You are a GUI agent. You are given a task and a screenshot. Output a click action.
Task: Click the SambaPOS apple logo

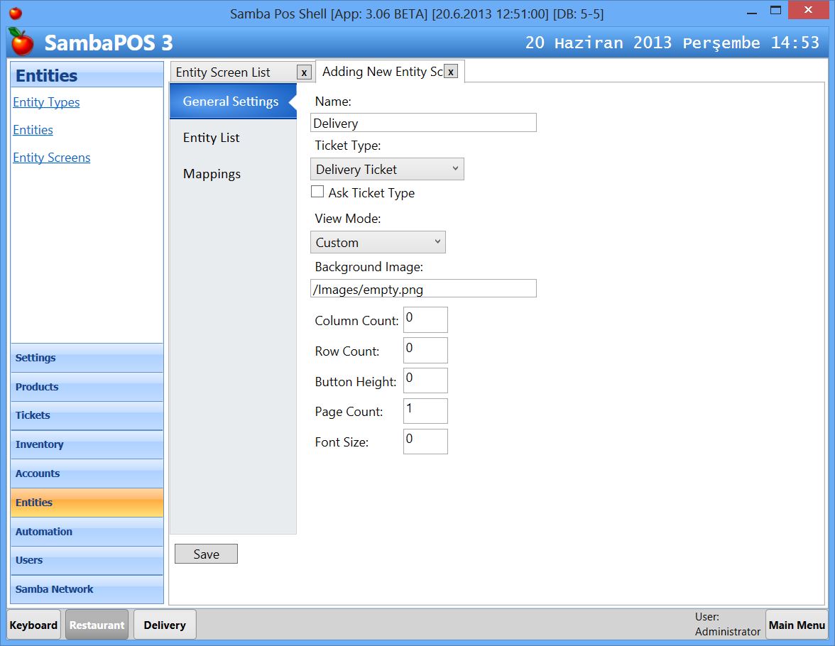pyautogui.click(x=21, y=43)
